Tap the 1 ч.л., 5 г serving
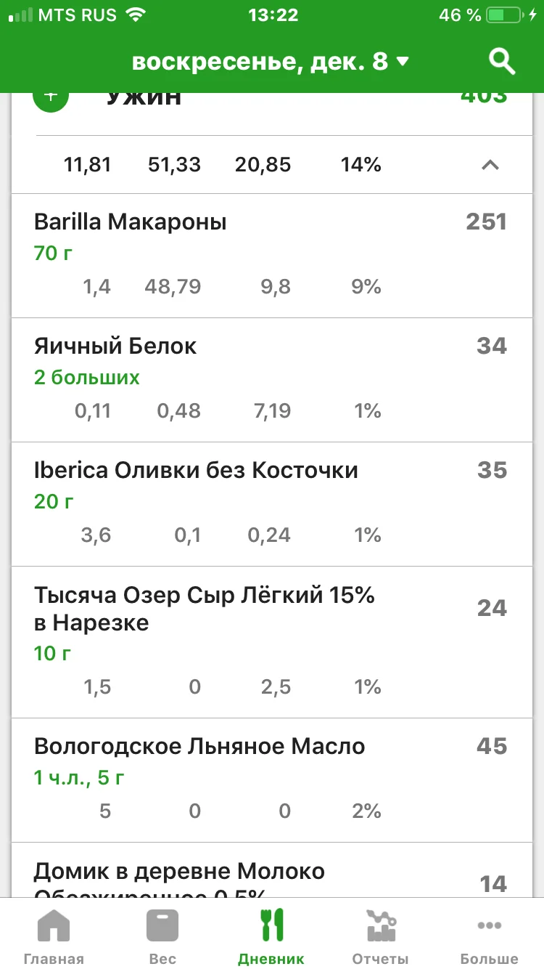544x969 pixels. pos(79,778)
